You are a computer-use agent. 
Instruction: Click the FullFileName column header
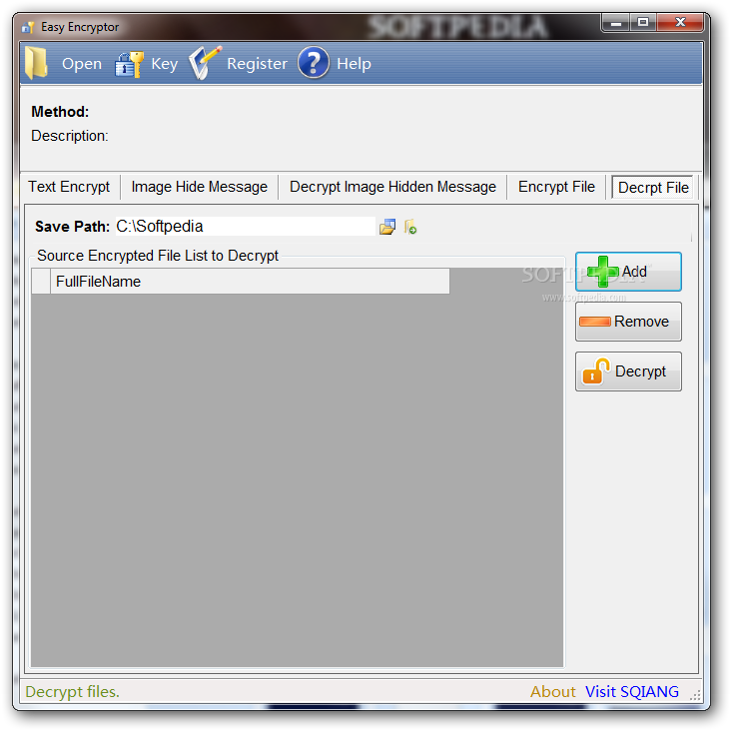(x=250, y=282)
